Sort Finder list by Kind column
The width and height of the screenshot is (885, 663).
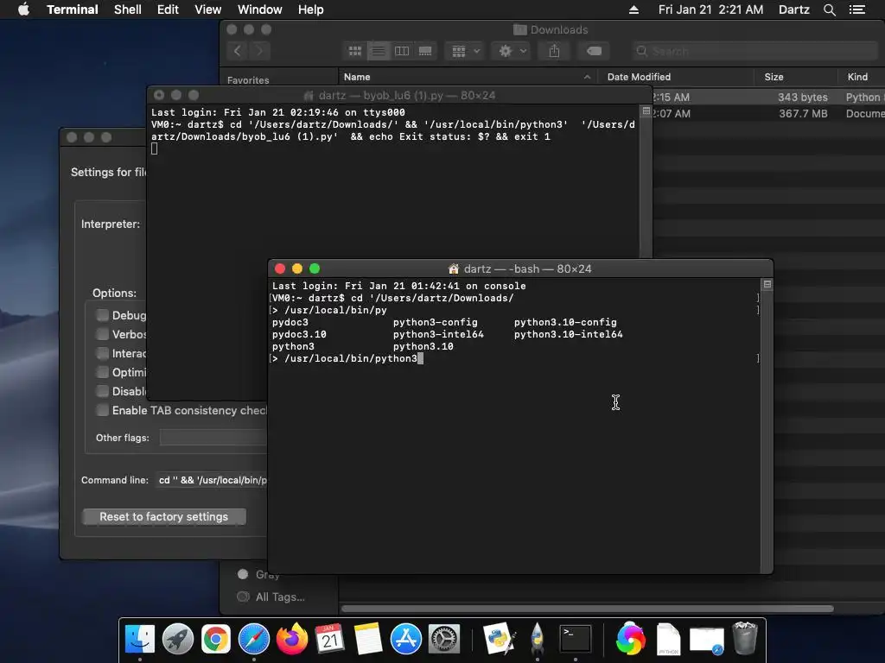tap(862, 77)
